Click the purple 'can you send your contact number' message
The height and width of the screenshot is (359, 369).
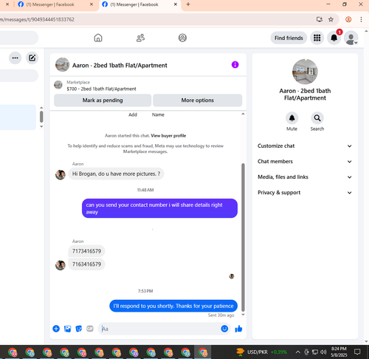(159, 208)
